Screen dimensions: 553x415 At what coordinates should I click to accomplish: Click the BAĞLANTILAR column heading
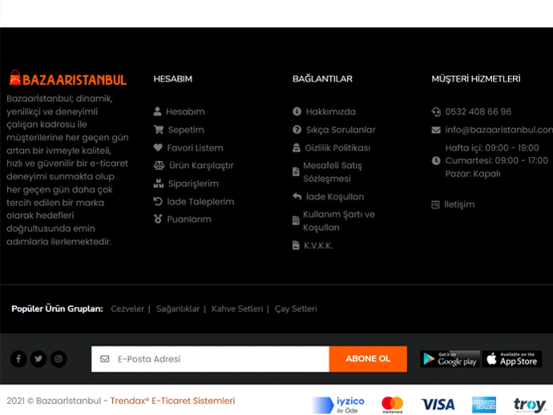pos(322,78)
